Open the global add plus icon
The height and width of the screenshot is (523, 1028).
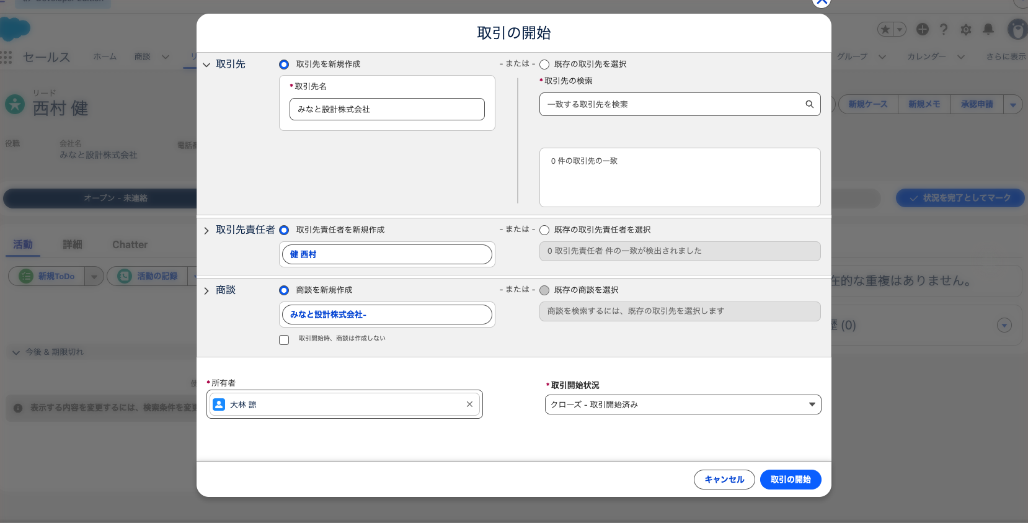pyautogui.click(x=923, y=29)
